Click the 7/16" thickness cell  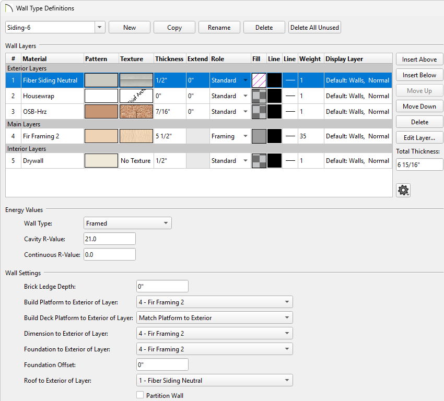[170, 112]
